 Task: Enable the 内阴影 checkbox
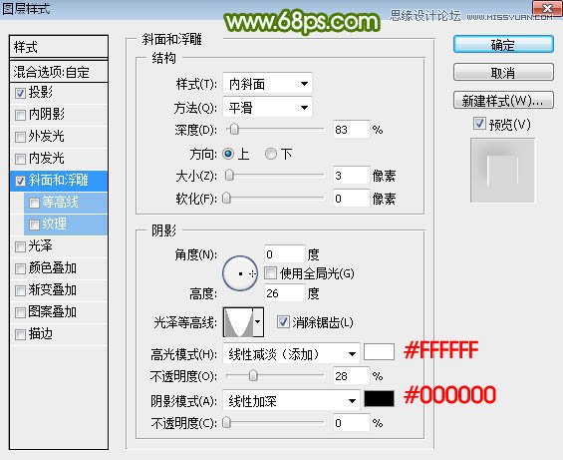tap(20, 115)
